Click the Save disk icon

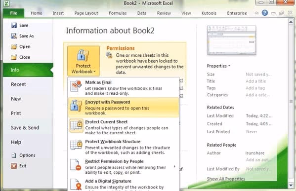tap(14, 25)
